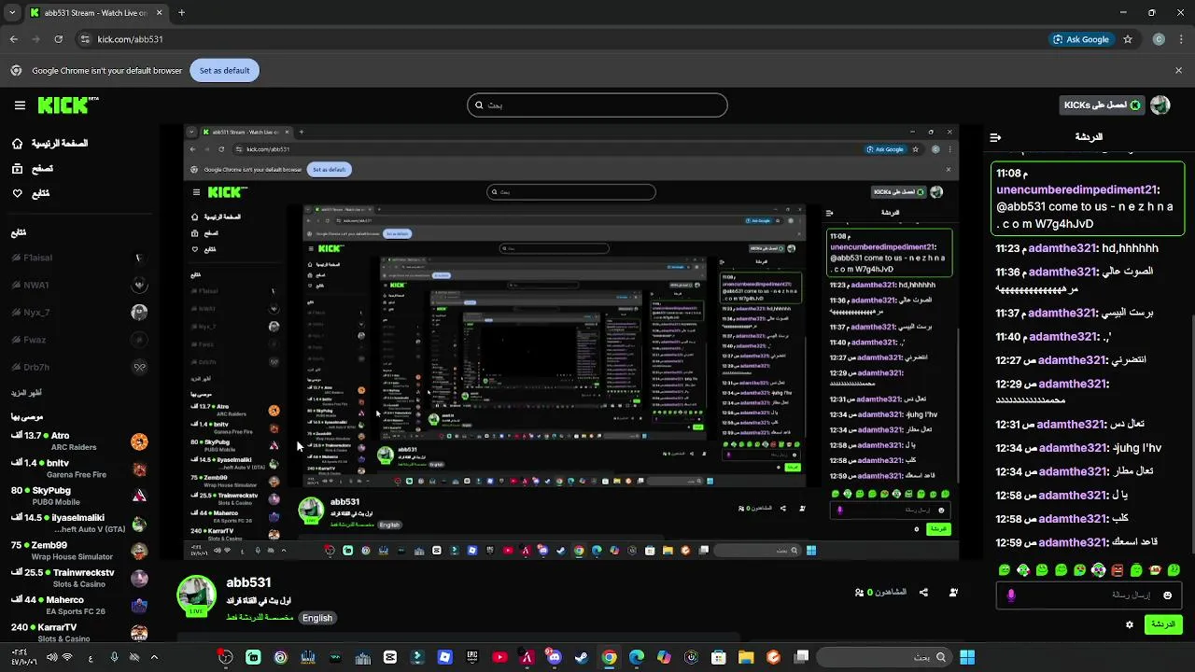The height and width of the screenshot is (672, 1195).
Task: Open the Chrome profile button
Action: coord(1159,39)
